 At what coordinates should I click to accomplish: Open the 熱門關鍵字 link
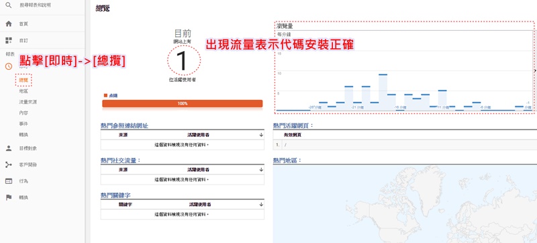point(115,195)
